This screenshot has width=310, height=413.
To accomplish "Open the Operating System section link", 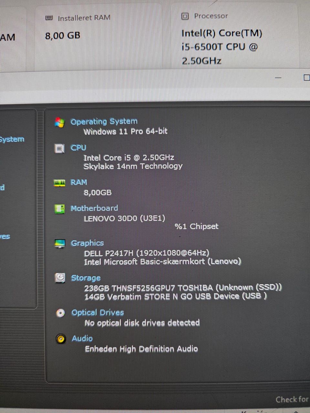I will [104, 122].
